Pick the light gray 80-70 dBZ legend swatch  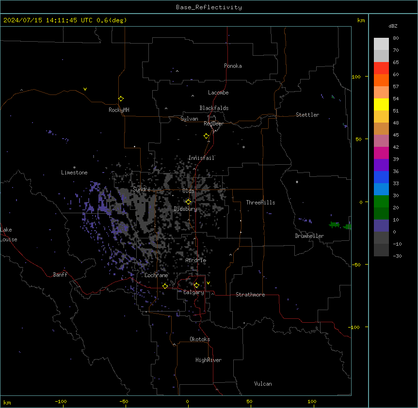(381, 44)
